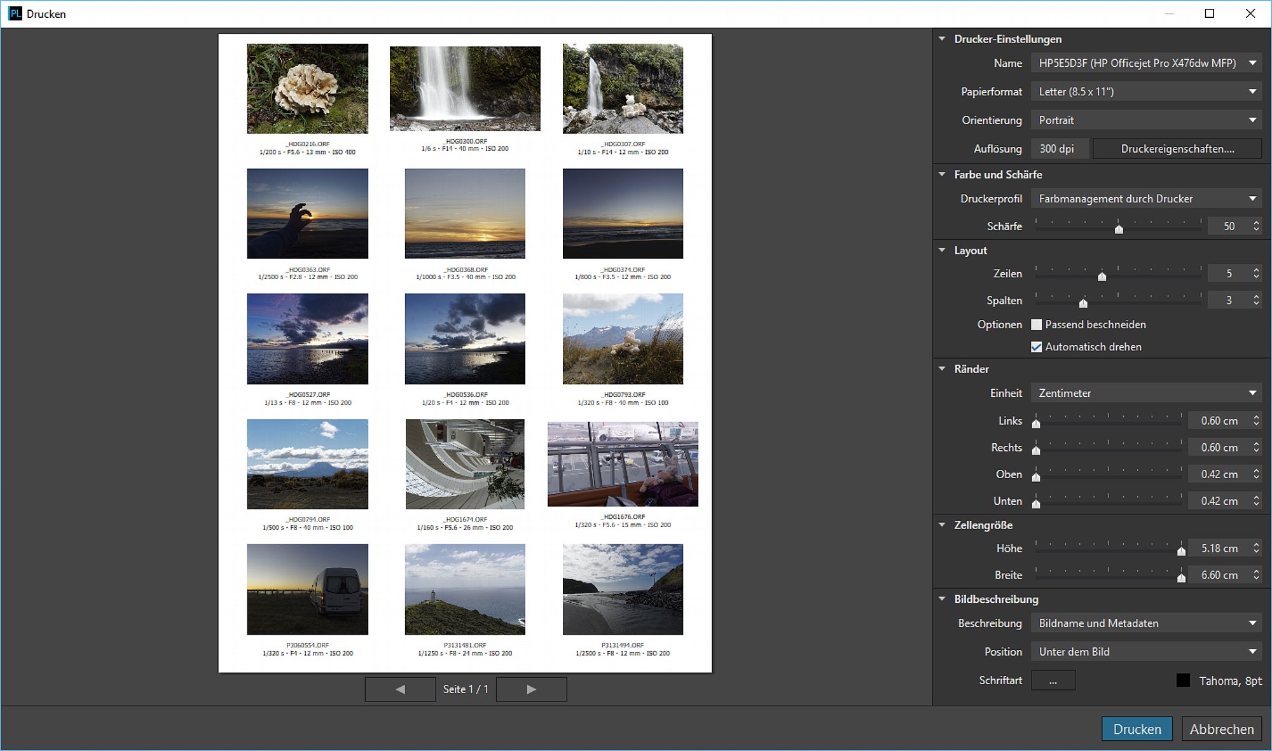The height and width of the screenshot is (751, 1272).
Task: Click the teddy mountain thumbnail _HDG0793.ORF
Action: [x=623, y=339]
